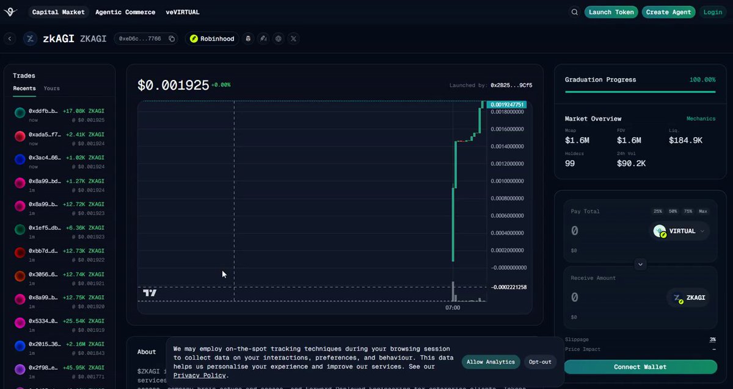
Task: Click the Create Agent button
Action: (x=668, y=12)
